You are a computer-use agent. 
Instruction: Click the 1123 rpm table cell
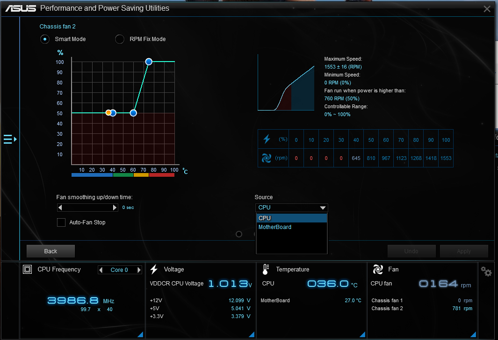coord(401,158)
